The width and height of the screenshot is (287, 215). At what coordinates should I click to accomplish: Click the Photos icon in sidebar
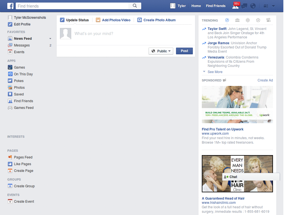coord(10,87)
